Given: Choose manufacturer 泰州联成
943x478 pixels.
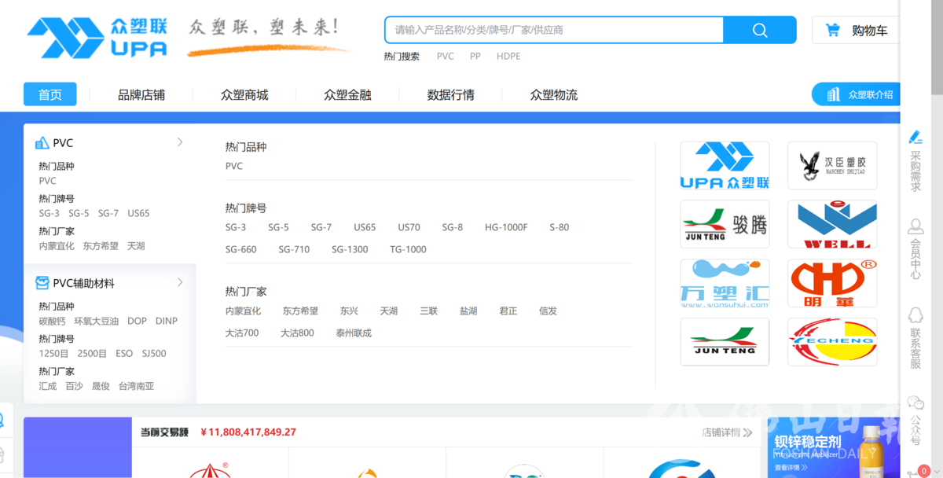Looking at the screenshot, I should 354,333.
